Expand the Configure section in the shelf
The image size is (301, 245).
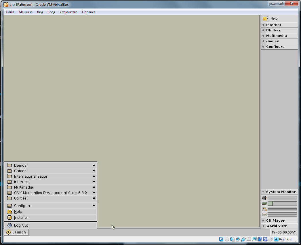pyautogui.click(x=279, y=47)
